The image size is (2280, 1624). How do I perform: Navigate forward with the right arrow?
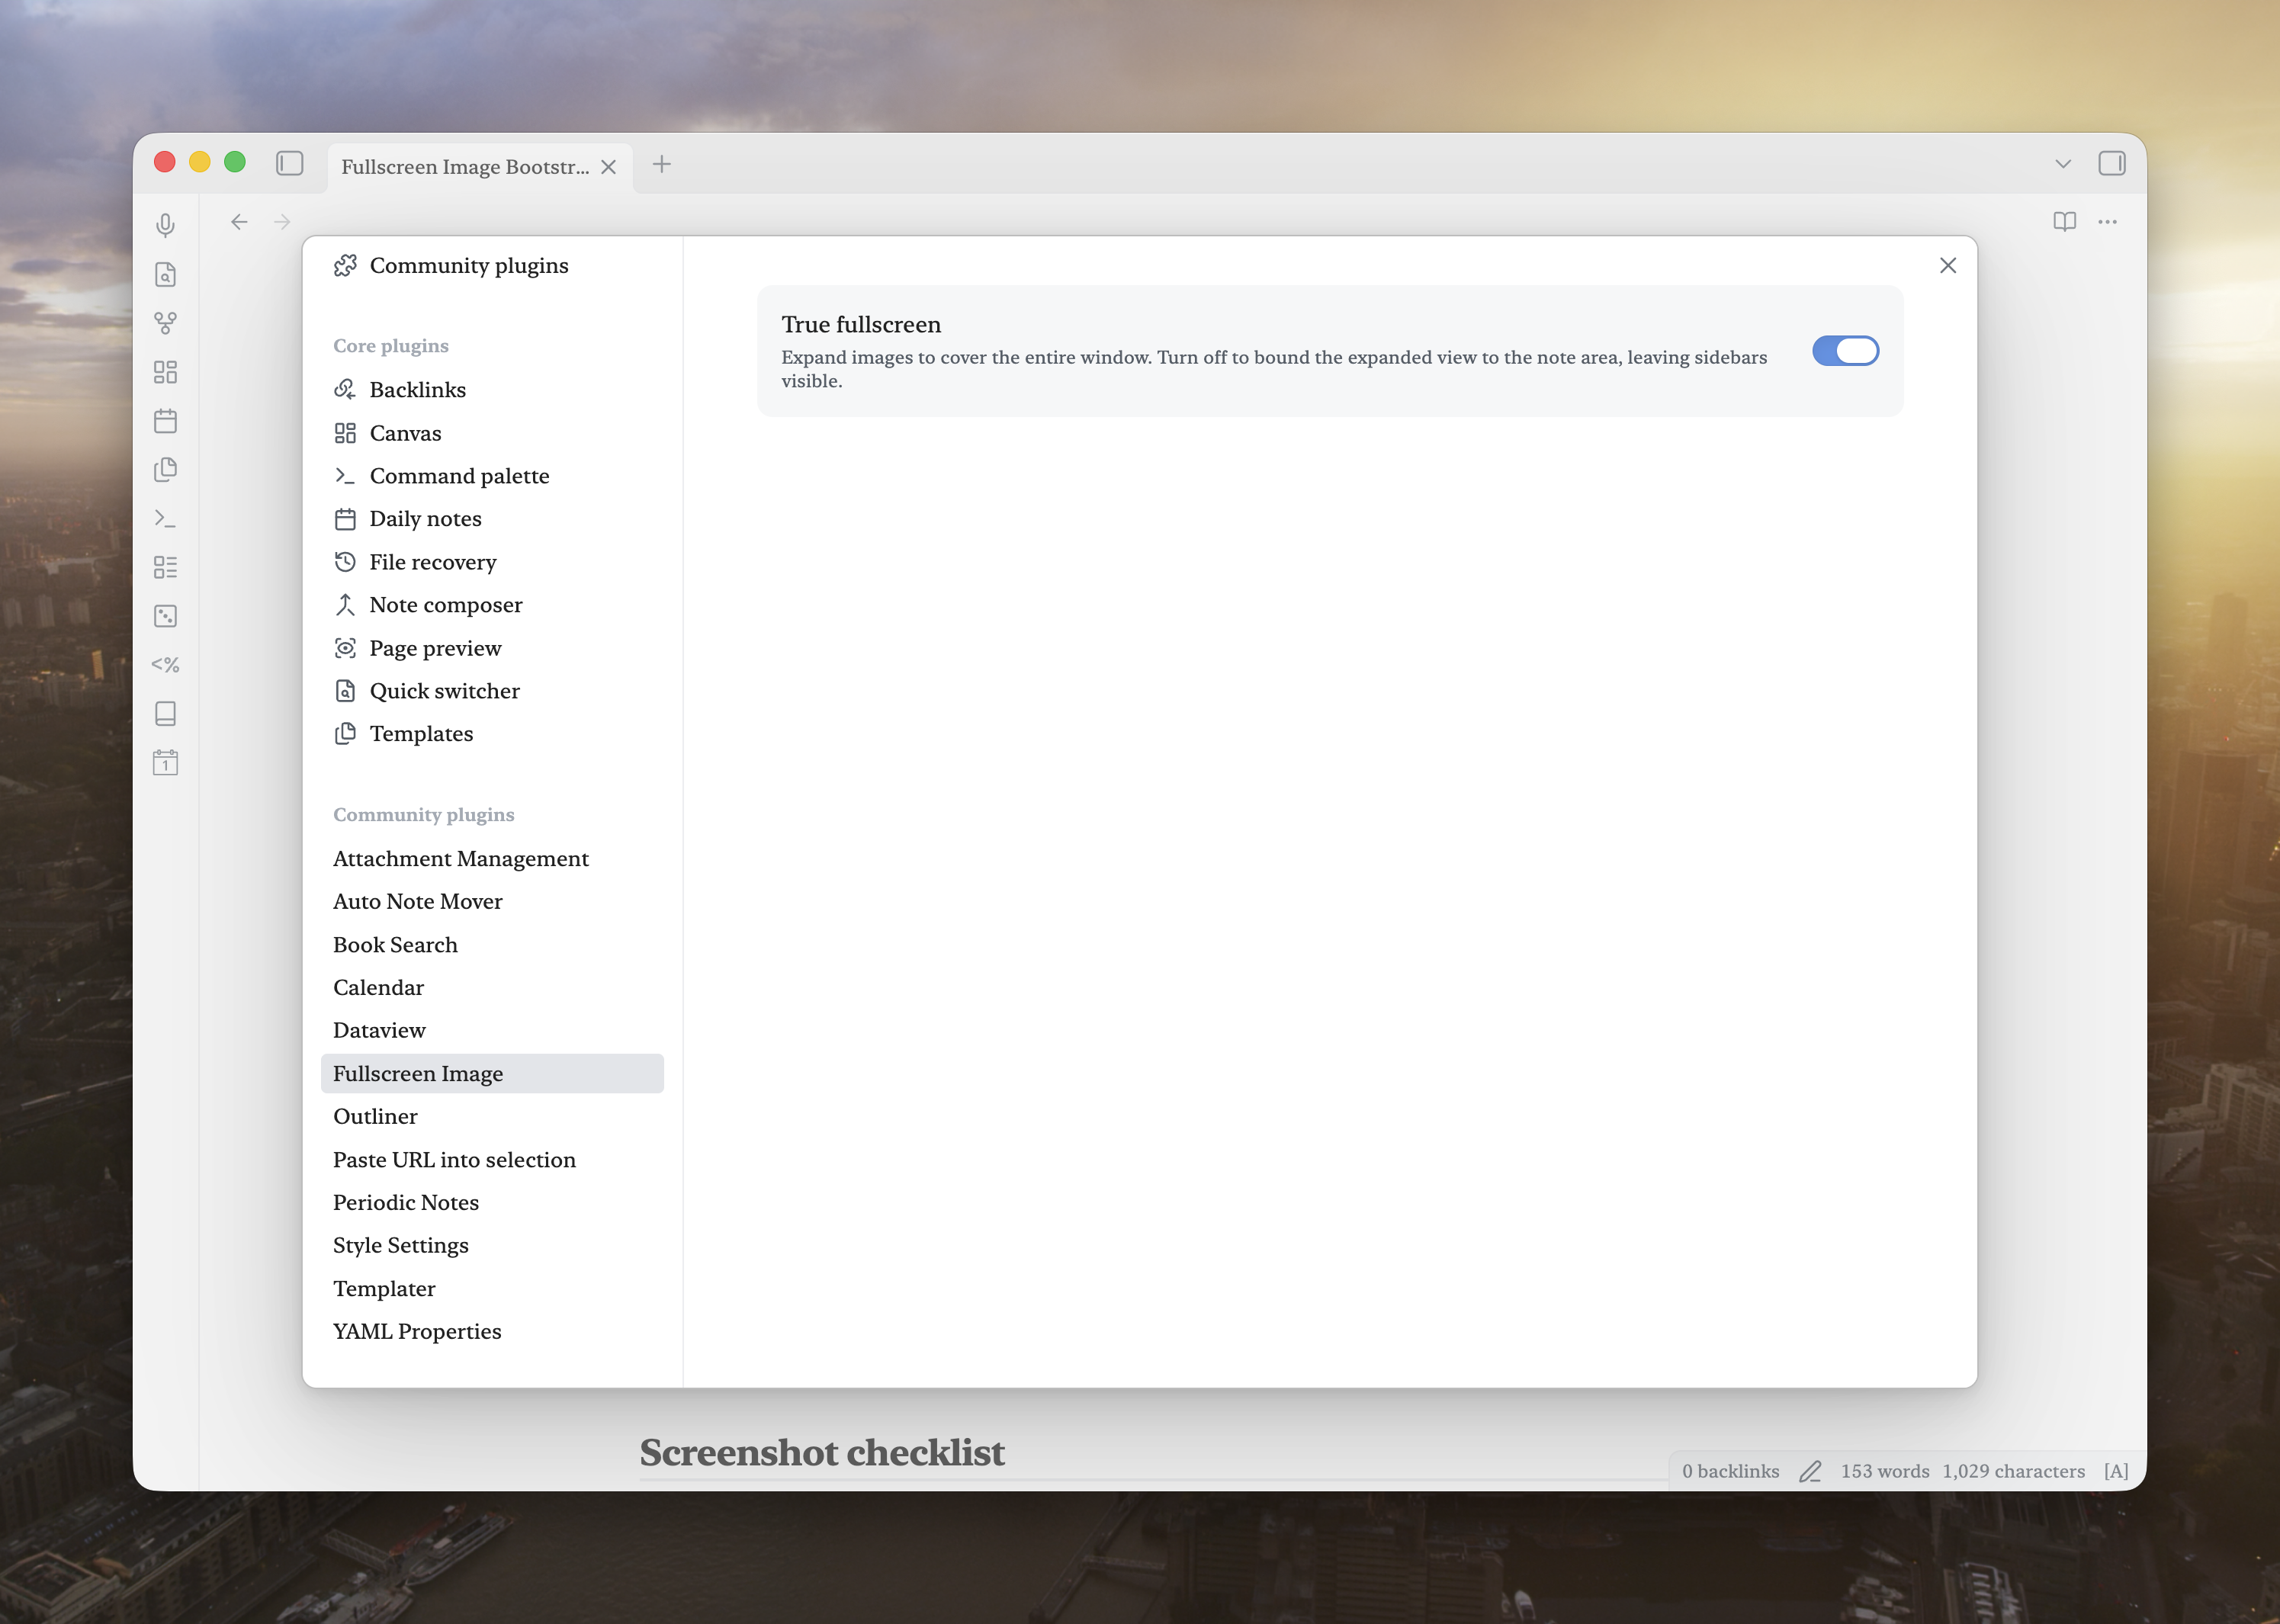coord(282,222)
